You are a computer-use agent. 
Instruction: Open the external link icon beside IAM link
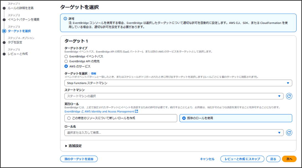[136, 111]
